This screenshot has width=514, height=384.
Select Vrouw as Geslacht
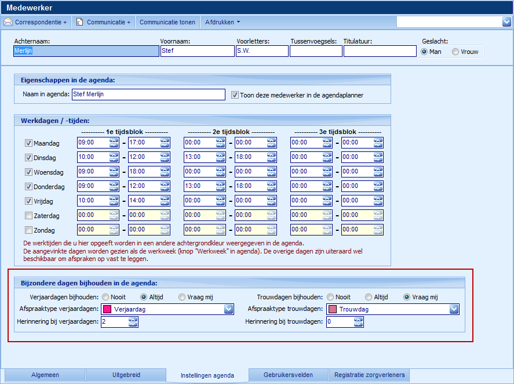tap(455, 52)
